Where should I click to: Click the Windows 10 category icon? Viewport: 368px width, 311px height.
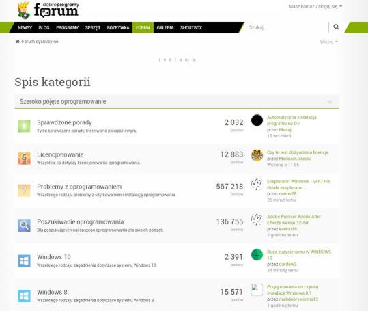24,260
